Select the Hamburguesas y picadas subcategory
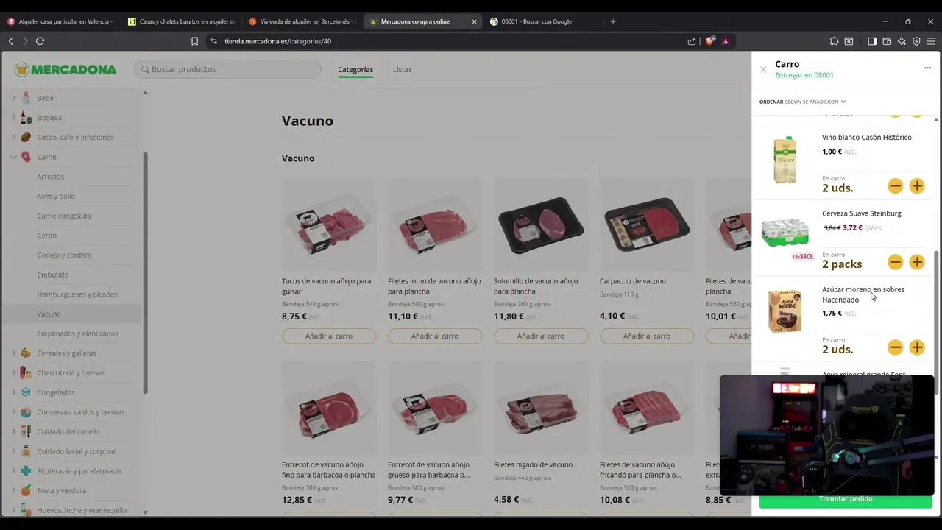The height and width of the screenshot is (530, 942). coord(77,294)
